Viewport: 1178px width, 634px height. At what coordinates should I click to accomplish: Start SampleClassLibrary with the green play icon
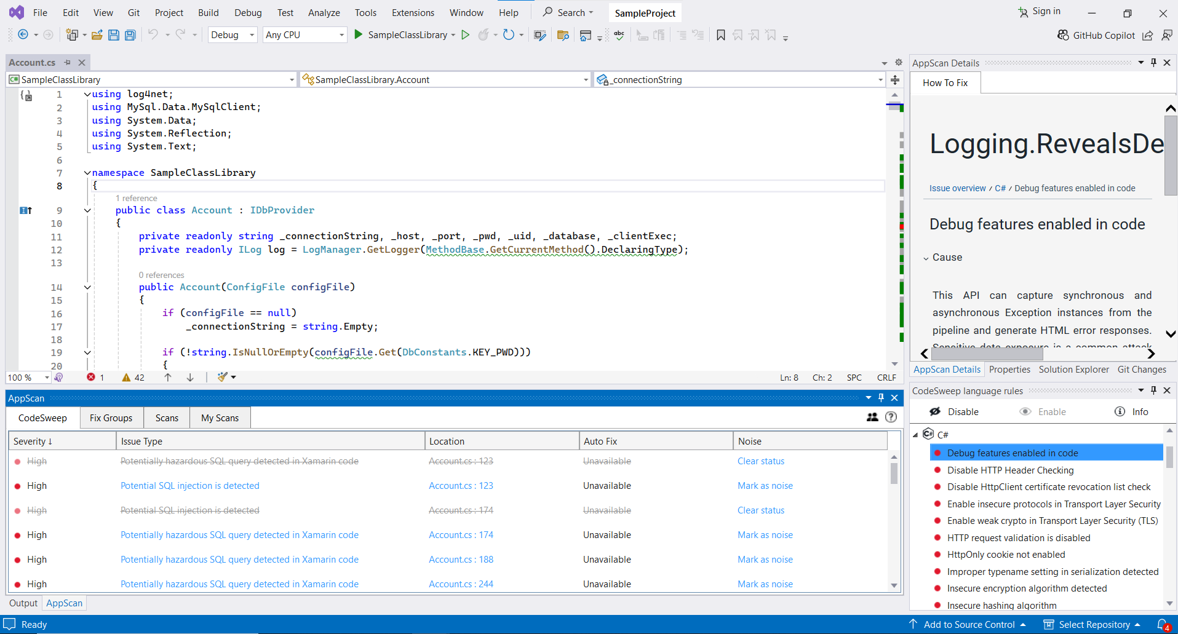pyautogui.click(x=358, y=35)
